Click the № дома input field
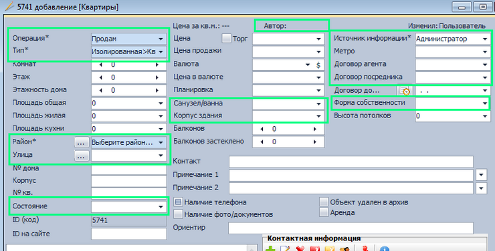The height and width of the screenshot is (251, 495). tap(129, 169)
